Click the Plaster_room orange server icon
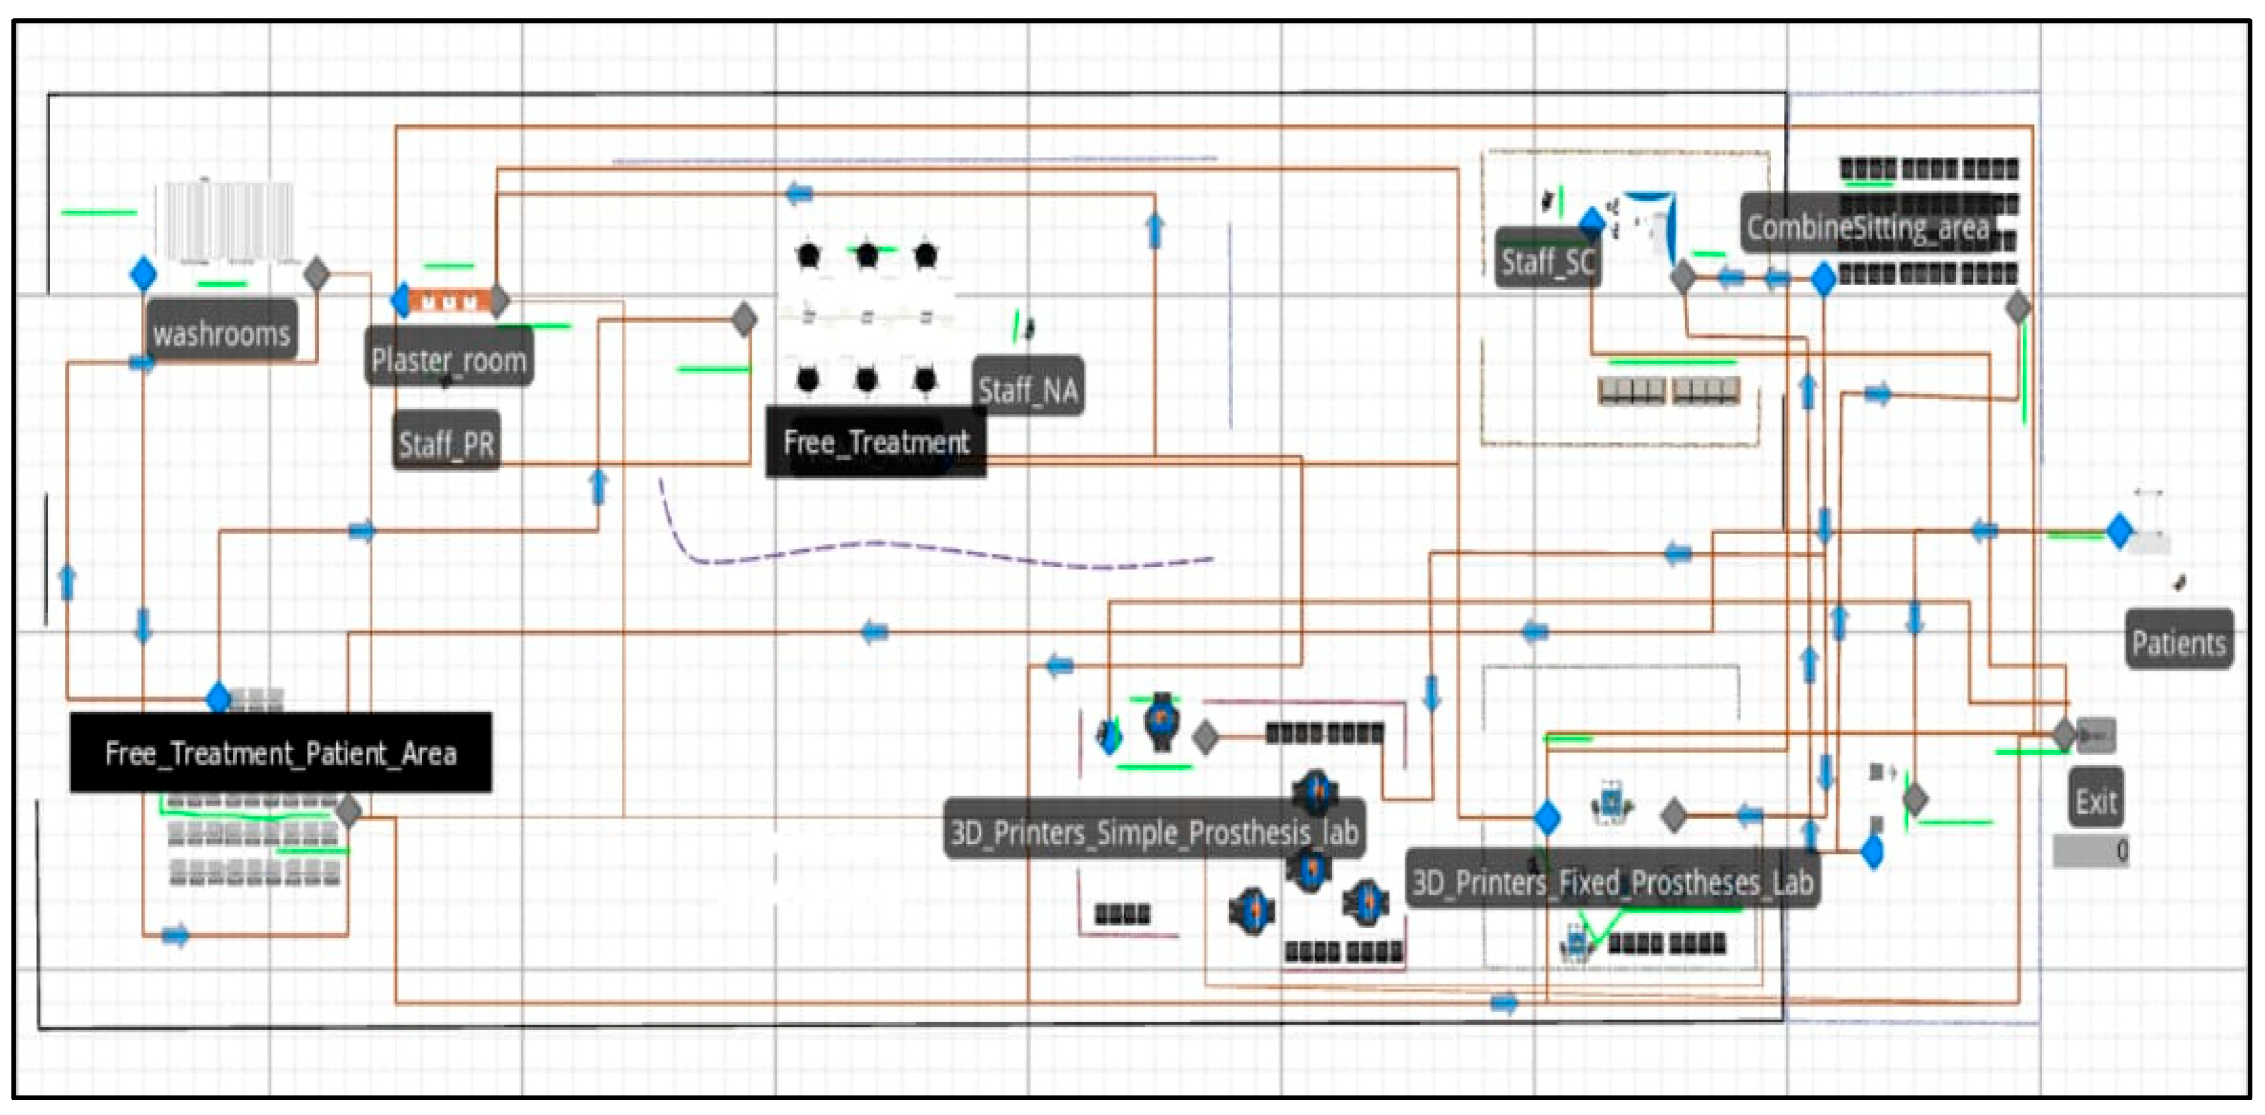This screenshot has height=1115, width=2265. [x=449, y=301]
